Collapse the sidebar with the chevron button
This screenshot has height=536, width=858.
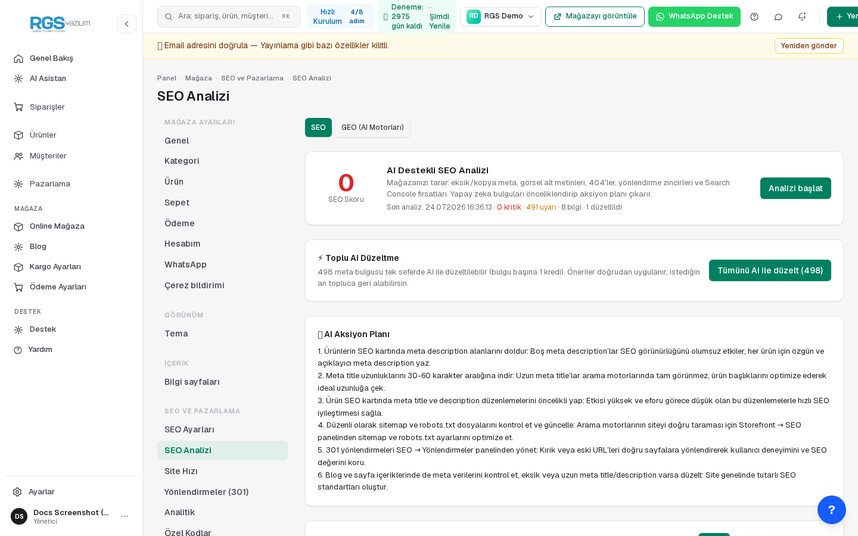tap(127, 24)
